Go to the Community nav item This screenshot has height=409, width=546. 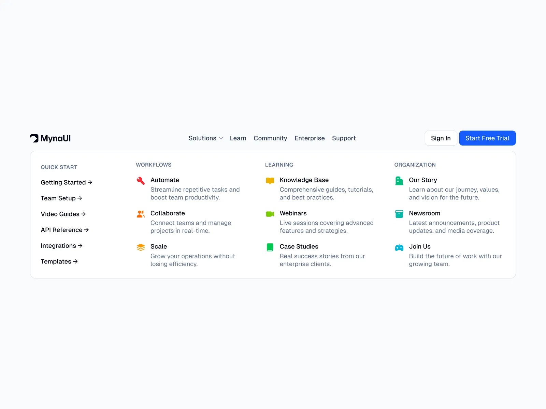tap(270, 138)
